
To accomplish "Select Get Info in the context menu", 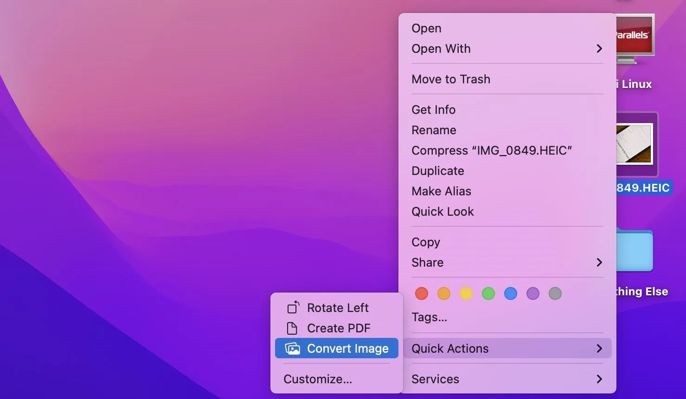I will pyautogui.click(x=507, y=110).
